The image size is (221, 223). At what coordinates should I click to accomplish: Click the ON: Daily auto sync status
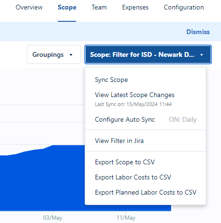(x=183, y=119)
